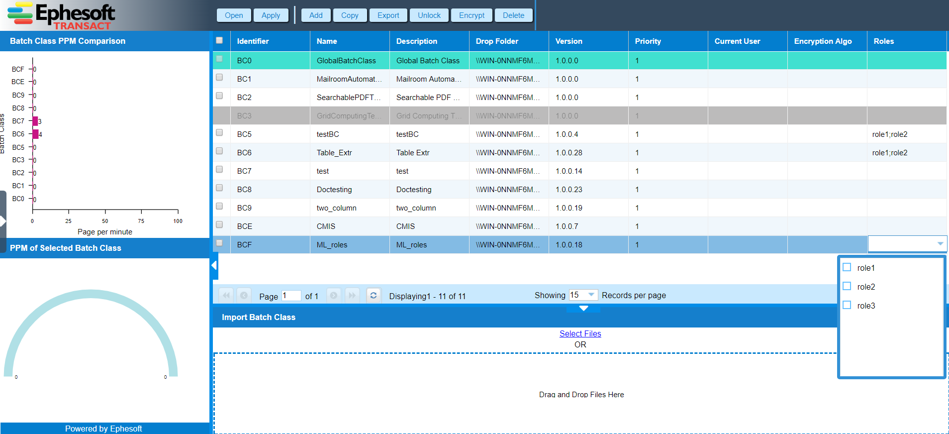The width and height of the screenshot is (949, 434).
Task: Click the Copy batch class button
Action: (350, 15)
